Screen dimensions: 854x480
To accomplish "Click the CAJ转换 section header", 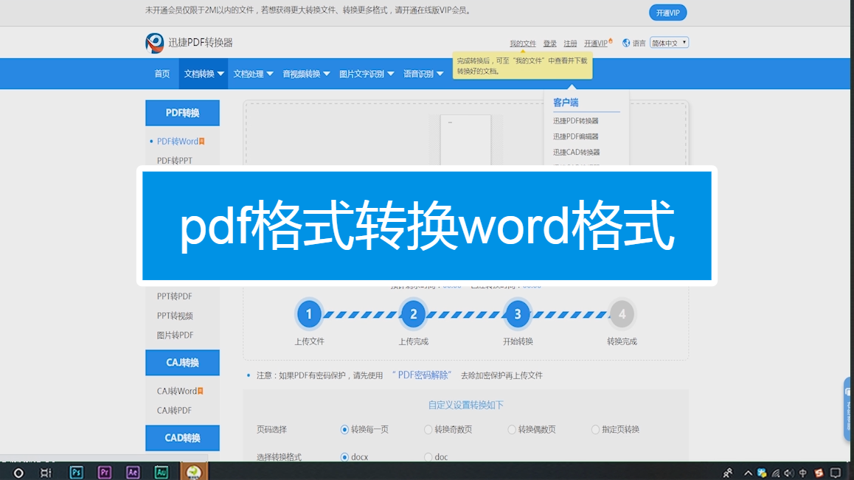I will [x=182, y=363].
